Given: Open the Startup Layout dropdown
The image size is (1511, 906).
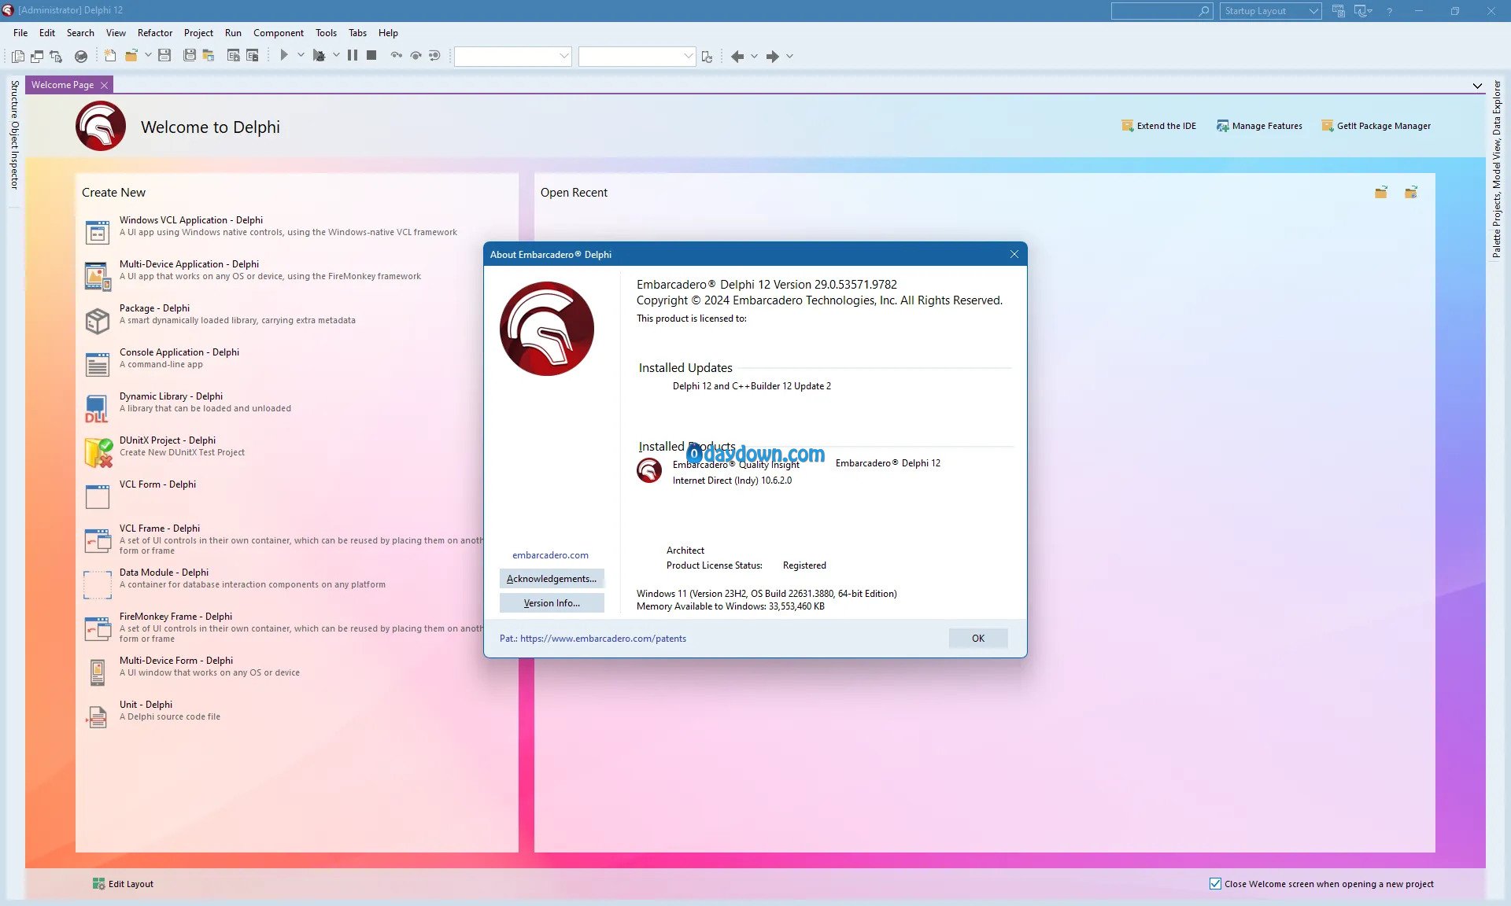Looking at the screenshot, I should (1271, 11).
